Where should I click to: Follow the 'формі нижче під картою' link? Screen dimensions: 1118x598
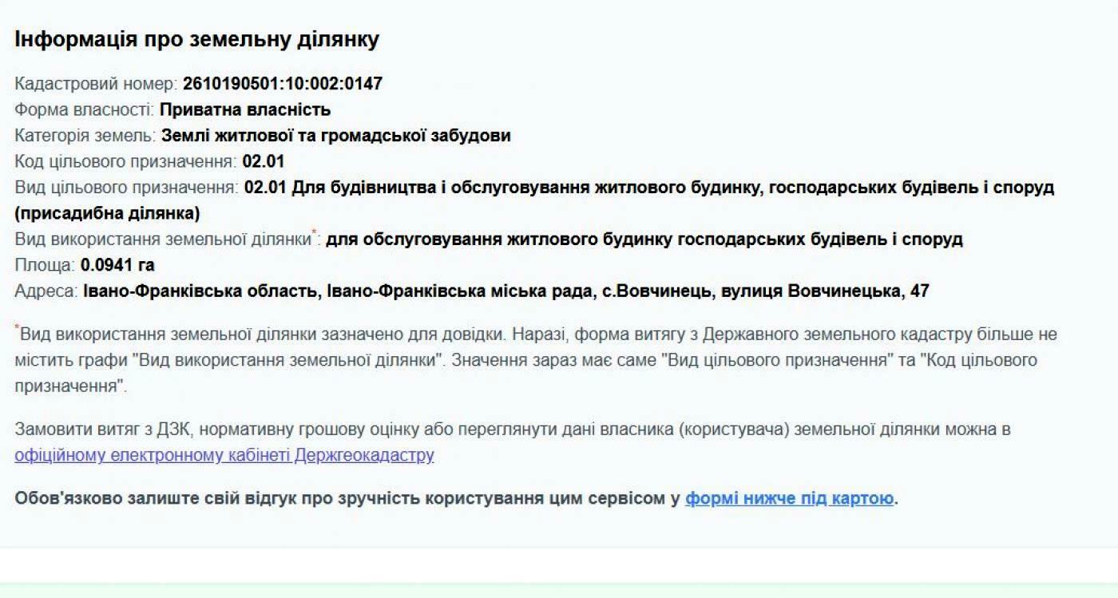[x=789, y=499]
